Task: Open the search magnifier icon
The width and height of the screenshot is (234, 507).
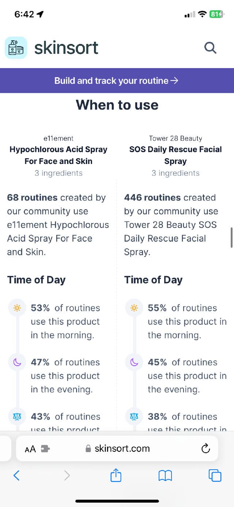Action: 210,48
